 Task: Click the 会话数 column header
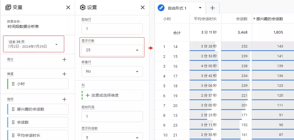pyautogui.click(x=242, y=19)
